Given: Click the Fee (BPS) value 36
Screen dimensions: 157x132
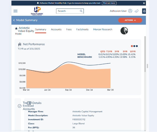Looking at the screenshot, I should pos(73,127).
